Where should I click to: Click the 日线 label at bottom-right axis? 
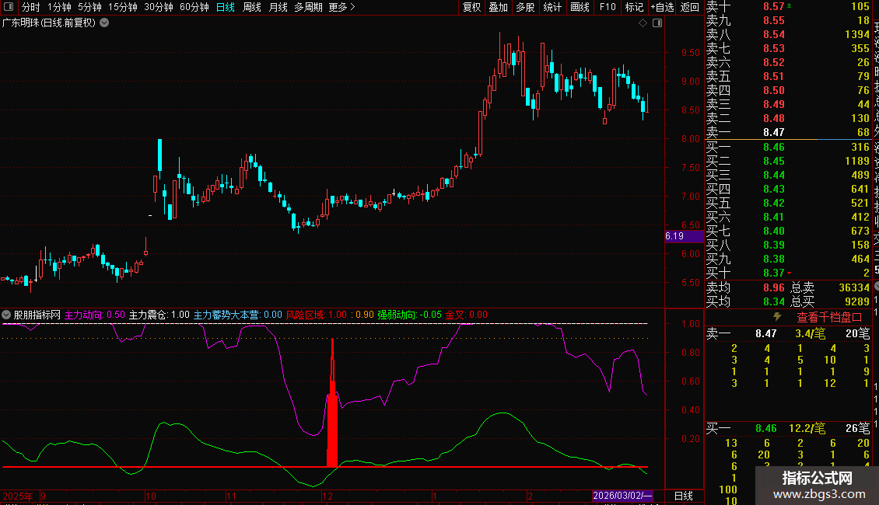pos(683,496)
